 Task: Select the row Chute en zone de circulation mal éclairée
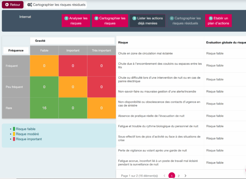pyautogui.click(x=145, y=53)
